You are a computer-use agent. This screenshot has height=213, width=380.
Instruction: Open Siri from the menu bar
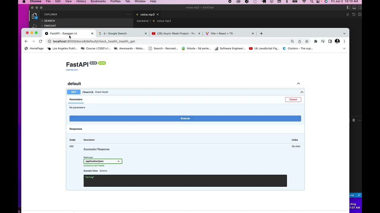click(x=326, y=1)
